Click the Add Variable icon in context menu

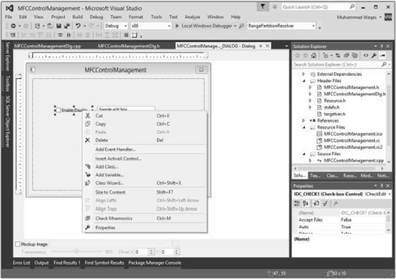click(88, 174)
